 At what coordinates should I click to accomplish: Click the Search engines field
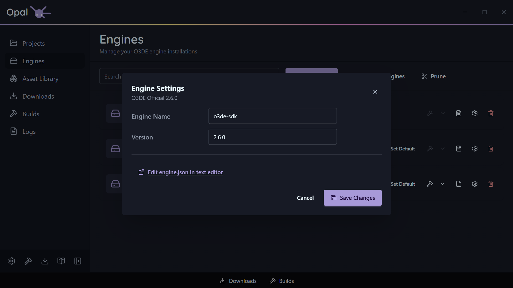pos(189,76)
